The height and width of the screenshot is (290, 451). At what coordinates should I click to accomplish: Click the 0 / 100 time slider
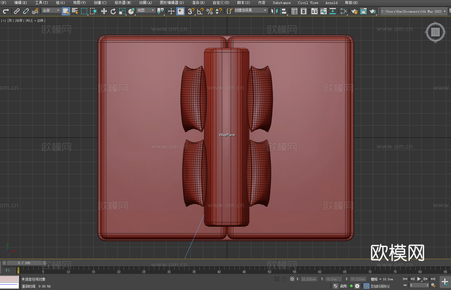(x=24, y=263)
